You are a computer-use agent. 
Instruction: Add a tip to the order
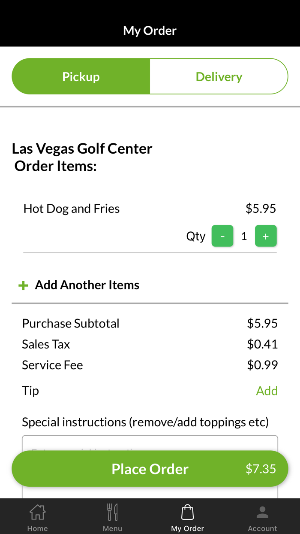(x=267, y=391)
